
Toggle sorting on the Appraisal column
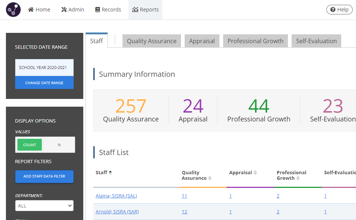[x=255, y=172]
